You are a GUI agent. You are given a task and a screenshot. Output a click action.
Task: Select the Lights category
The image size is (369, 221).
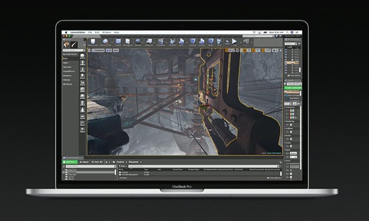click(x=66, y=63)
